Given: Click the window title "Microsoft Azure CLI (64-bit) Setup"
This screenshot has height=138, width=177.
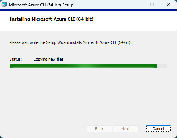Looking at the screenshot, I should tap(41, 5).
